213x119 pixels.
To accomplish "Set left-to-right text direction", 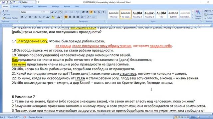I will click(91, 12).
